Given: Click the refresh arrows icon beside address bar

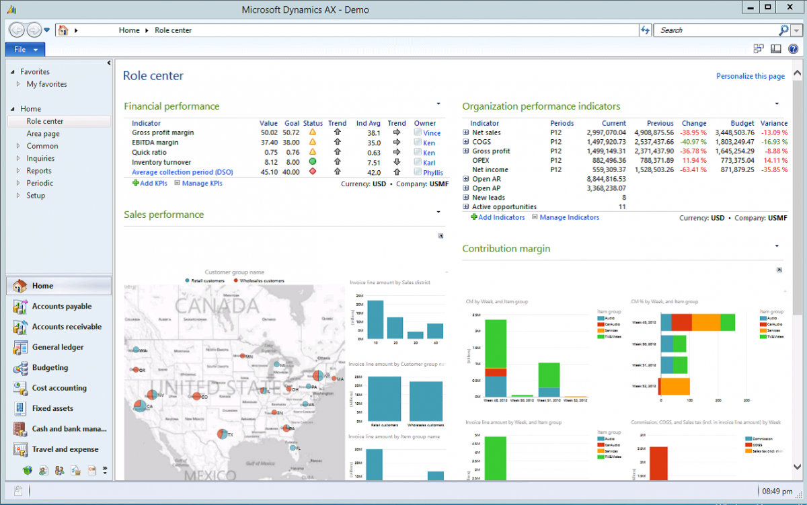Looking at the screenshot, I should (645, 30).
